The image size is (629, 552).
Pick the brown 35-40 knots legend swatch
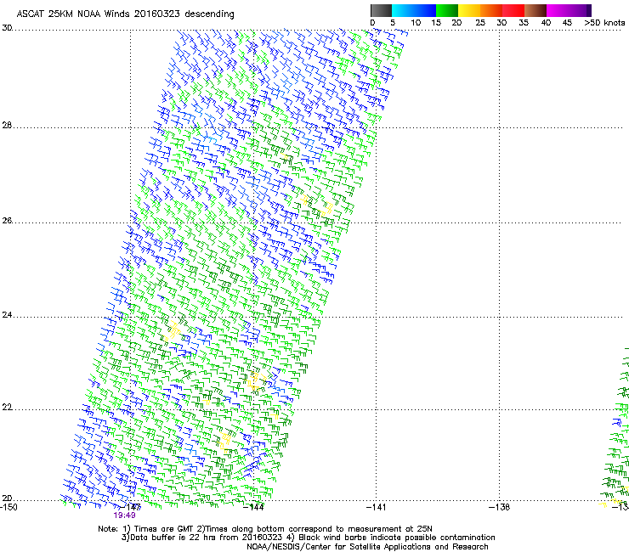535,10
